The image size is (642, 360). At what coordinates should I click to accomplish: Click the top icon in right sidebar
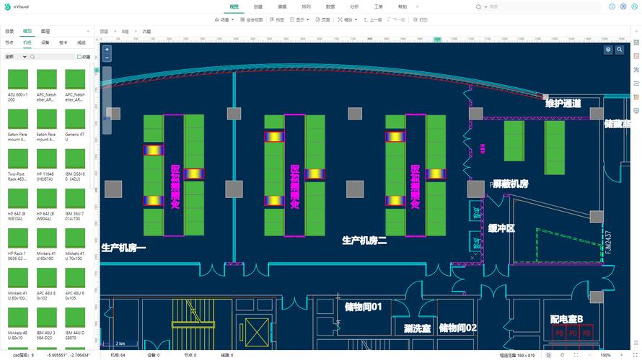[636, 42]
